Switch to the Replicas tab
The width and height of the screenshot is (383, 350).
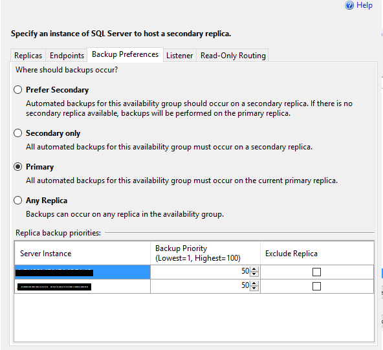(28, 56)
